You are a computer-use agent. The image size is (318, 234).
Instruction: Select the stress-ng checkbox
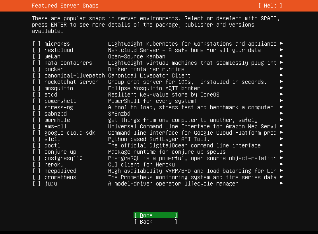click(x=37, y=107)
